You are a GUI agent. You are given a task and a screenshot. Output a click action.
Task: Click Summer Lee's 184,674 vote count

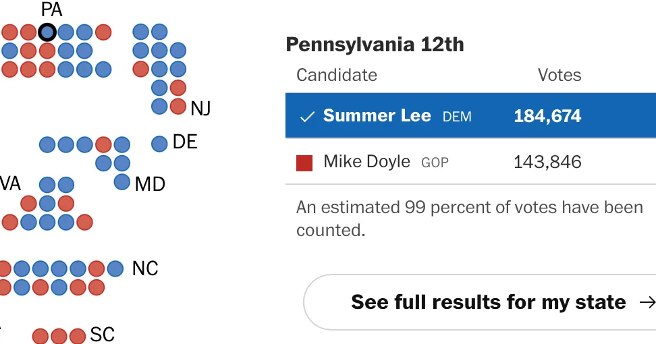coord(547,116)
